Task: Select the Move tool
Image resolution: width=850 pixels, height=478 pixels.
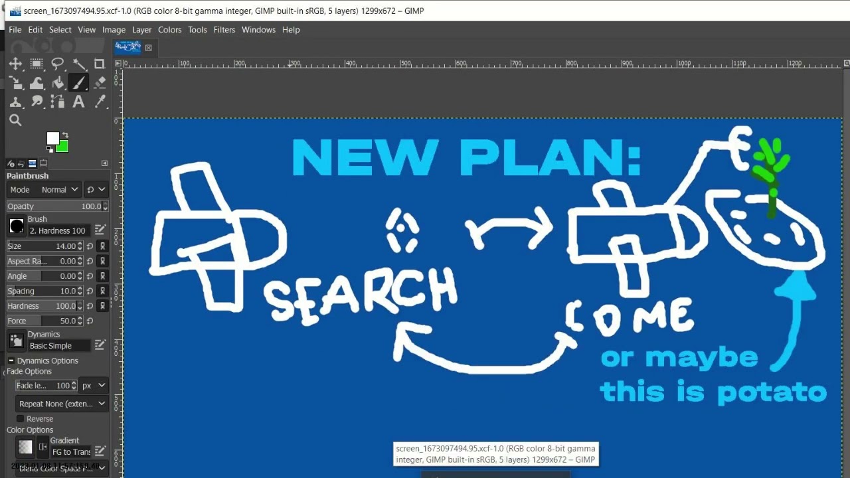Action: pyautogui.click(x=15, y=64)
